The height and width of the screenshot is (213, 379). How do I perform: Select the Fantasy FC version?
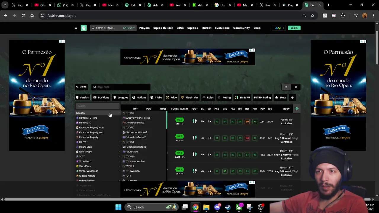[85, 122]
